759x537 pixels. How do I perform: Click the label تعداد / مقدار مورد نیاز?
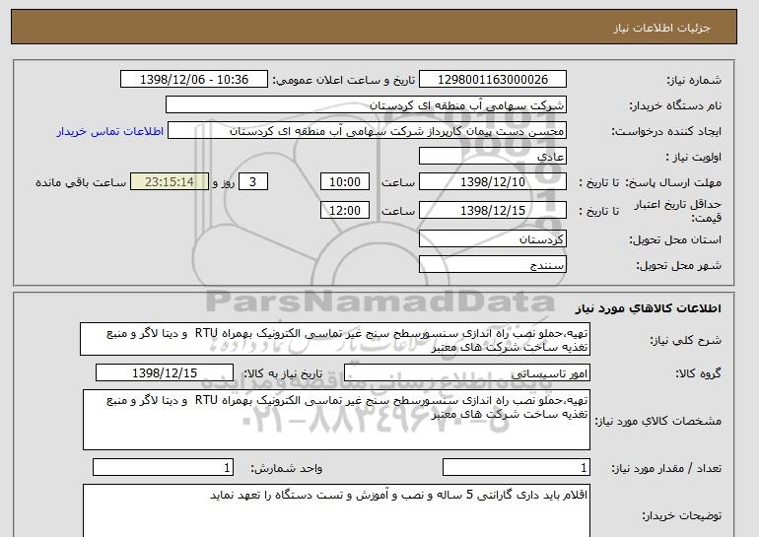[x=666, y=468]
